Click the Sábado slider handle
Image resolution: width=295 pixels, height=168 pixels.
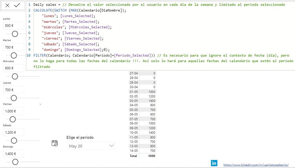14,141
